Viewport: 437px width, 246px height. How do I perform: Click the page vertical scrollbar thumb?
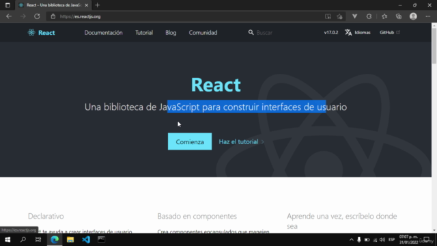[434, 46]
